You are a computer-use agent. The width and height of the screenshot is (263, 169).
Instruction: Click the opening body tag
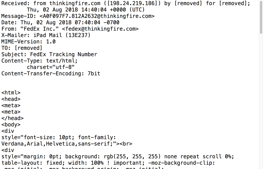[x=11, y=125]
